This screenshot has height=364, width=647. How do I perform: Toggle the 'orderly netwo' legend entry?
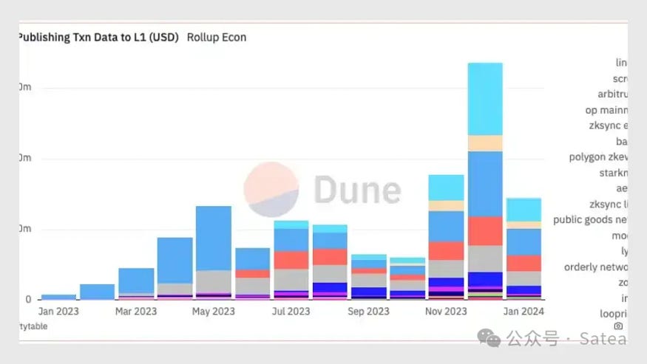[x=595, y=267]
